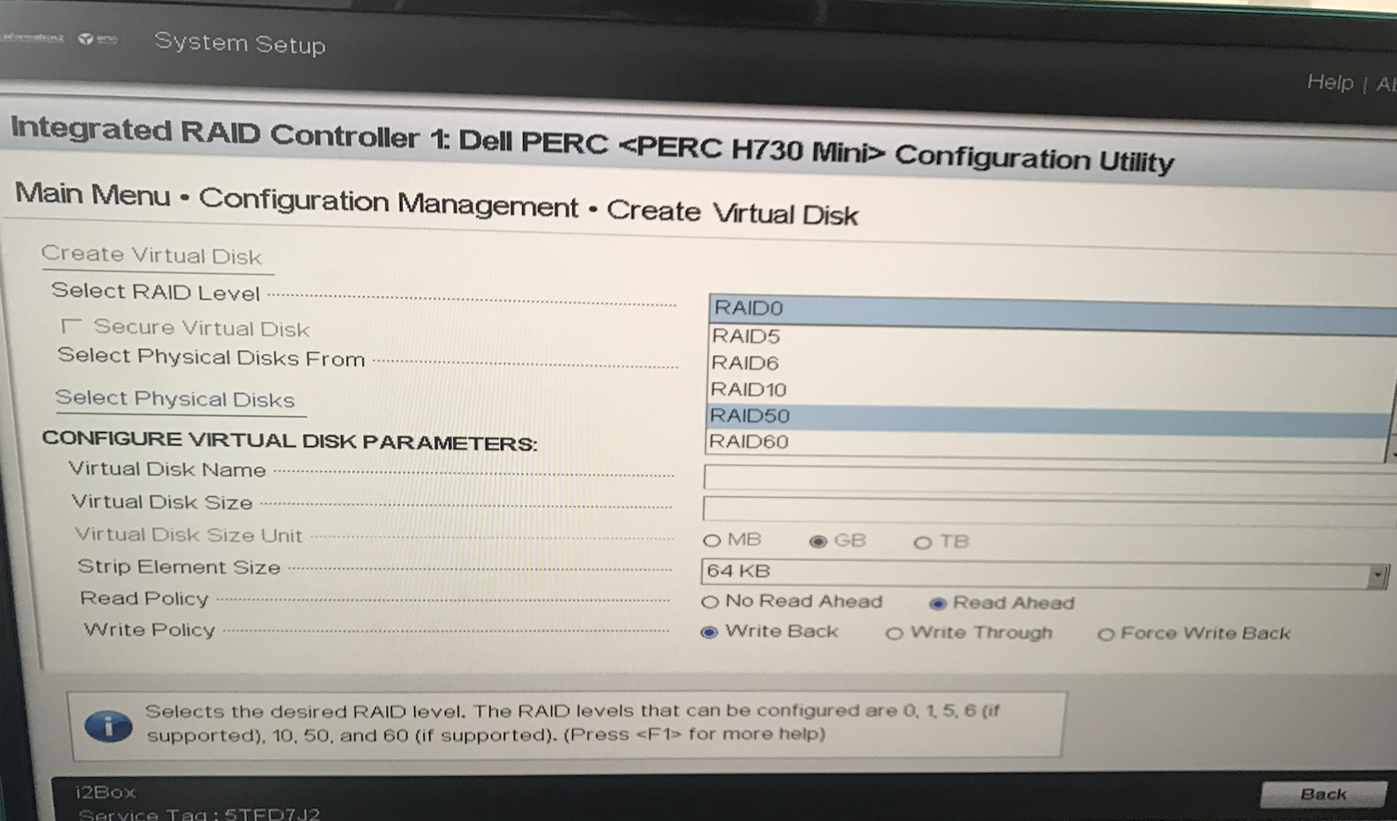Go to Main Menu breadcrumb
Screen dimensions: 1397x821
click(92, 194)
